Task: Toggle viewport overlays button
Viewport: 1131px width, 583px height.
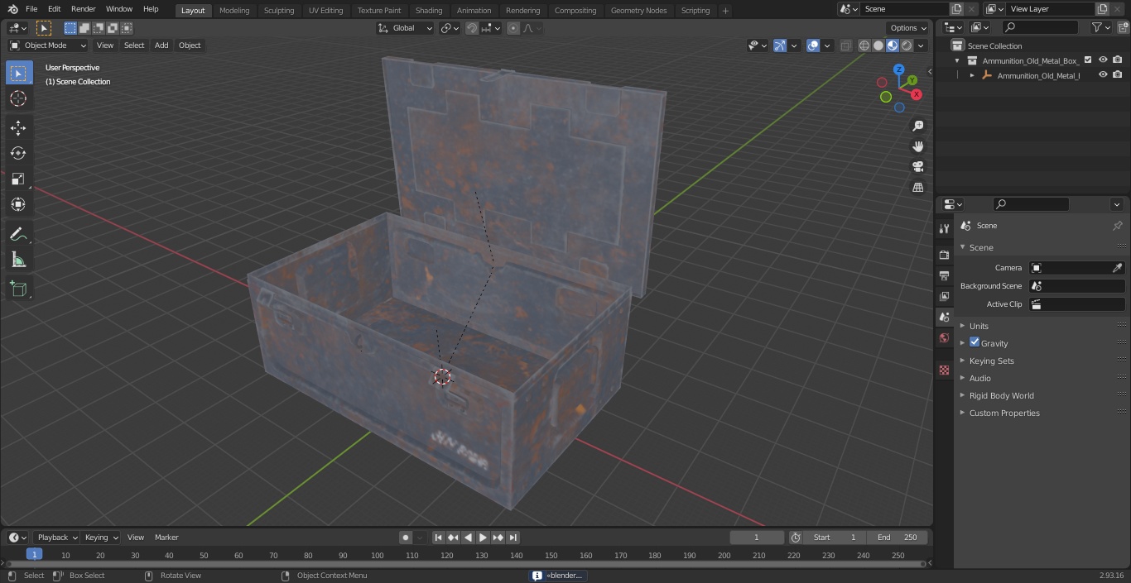Action: [x=812, y=45]
